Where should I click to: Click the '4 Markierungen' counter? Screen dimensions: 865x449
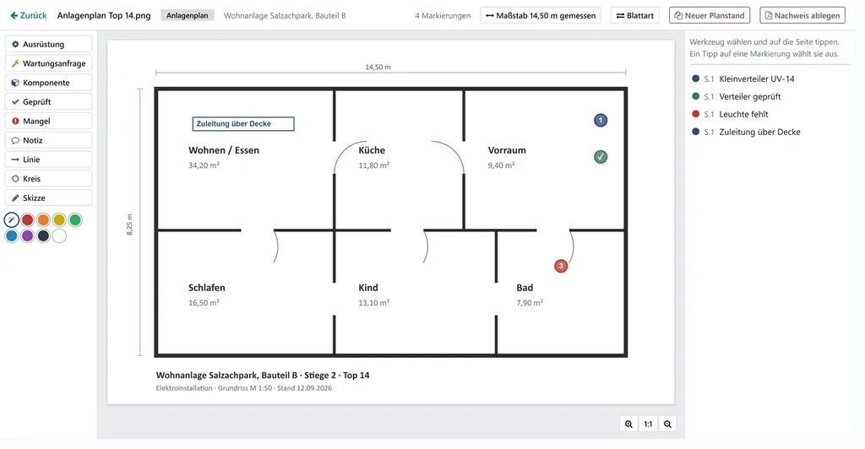point(443,15)
